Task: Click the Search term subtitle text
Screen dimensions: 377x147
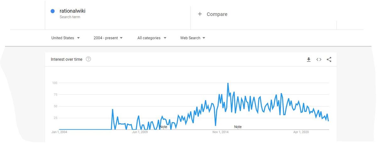Action: [70, 17]
